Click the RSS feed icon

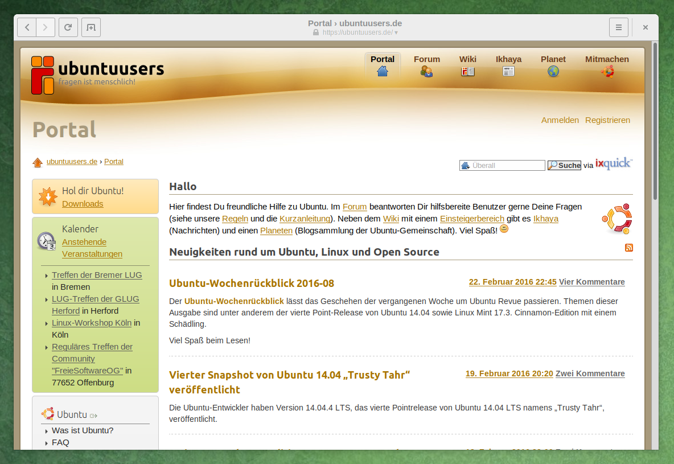629,248
